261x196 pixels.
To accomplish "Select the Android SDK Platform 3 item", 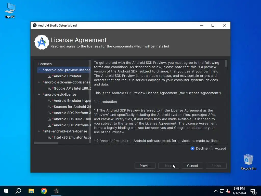I will 72,113.
